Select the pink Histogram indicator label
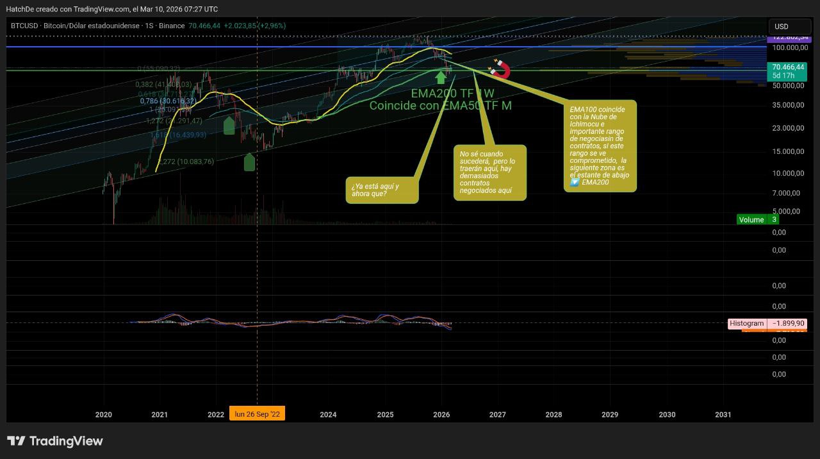Viewport: 820px width, 459px height. click(746, 324)
